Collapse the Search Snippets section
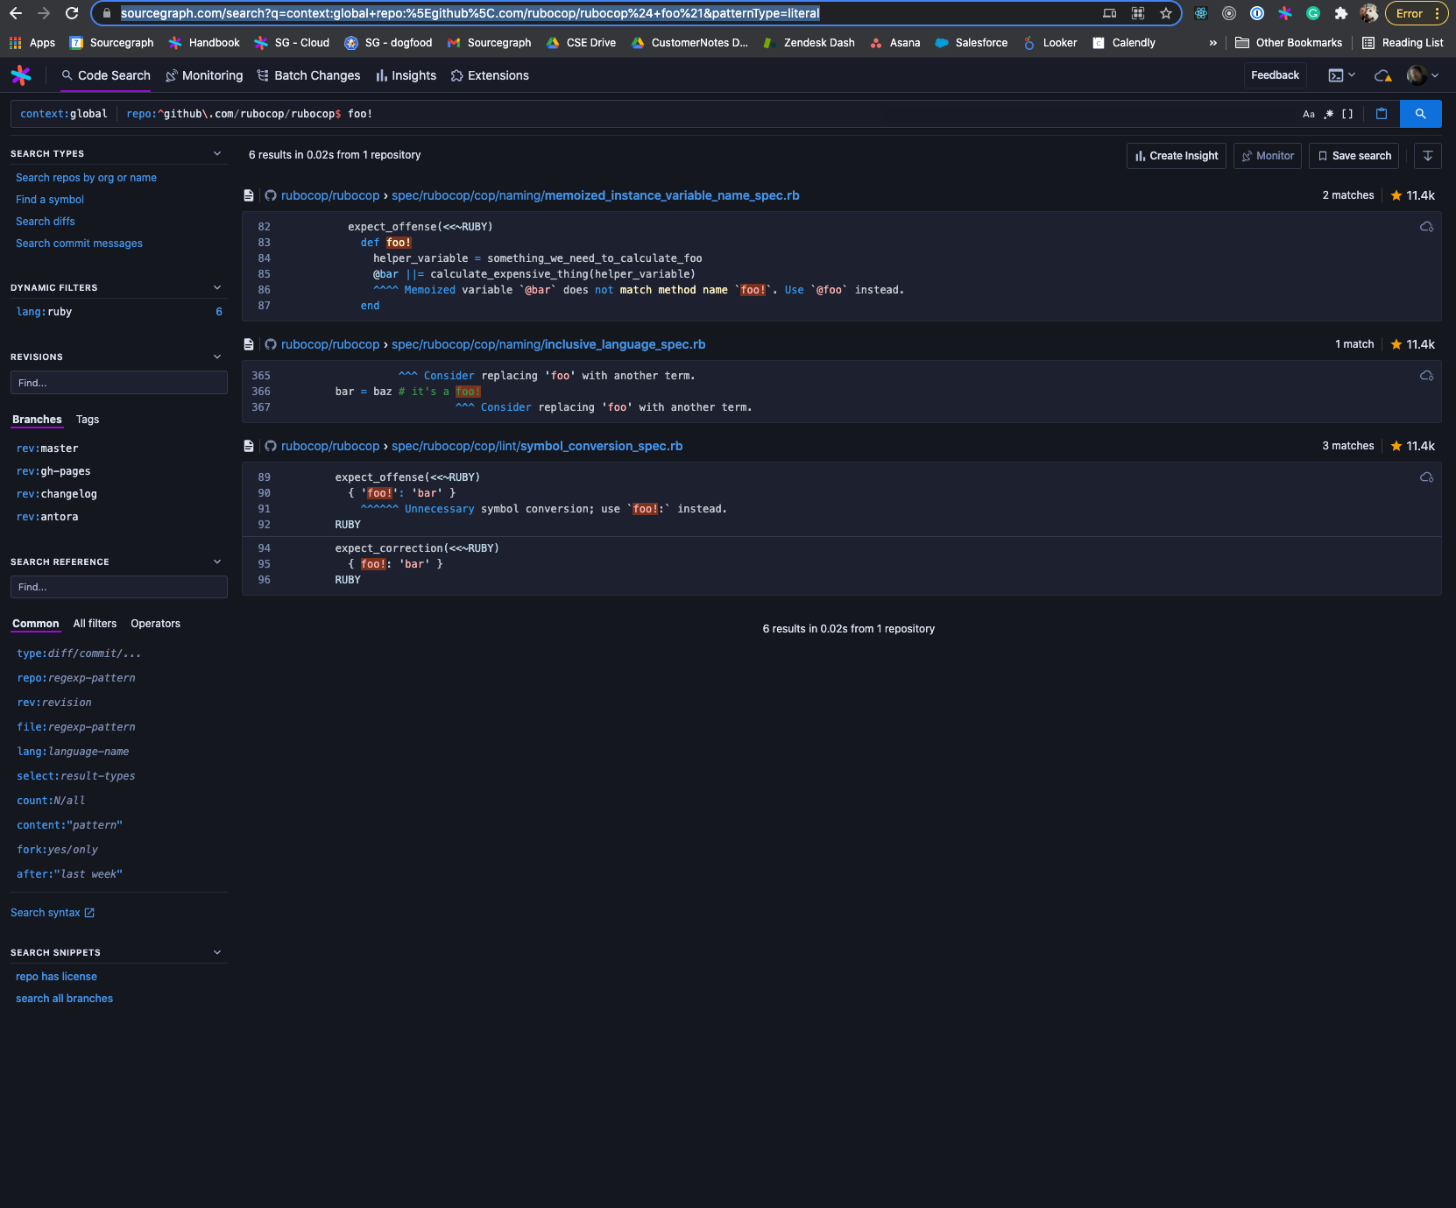This screenshot has height=1208, width=1456. tap(217, 952)
